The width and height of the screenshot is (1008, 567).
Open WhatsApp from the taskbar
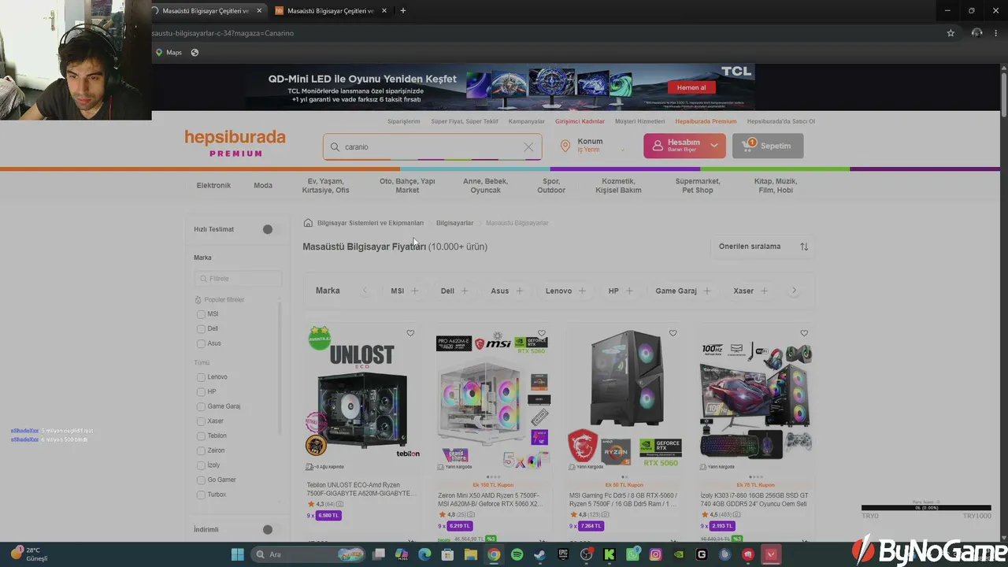pyautogui.click(x=632, y=554)
